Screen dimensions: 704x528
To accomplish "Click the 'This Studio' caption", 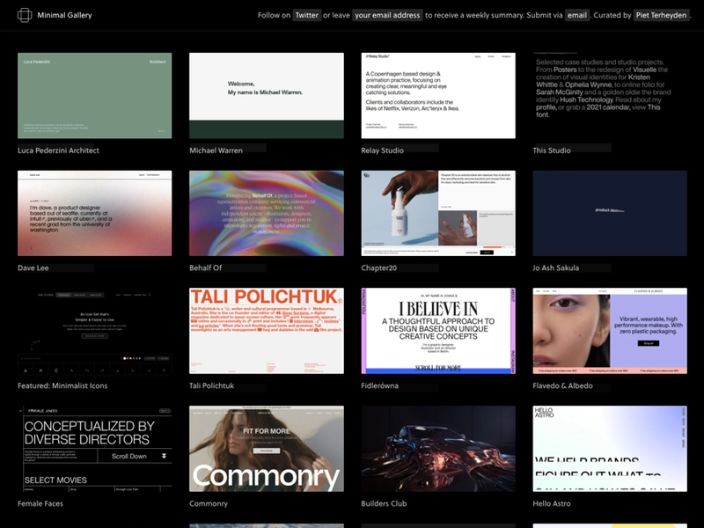I will [x=552, y=150].
